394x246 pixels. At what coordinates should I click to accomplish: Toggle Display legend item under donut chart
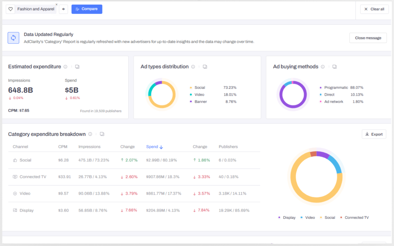tap(287, 218)
